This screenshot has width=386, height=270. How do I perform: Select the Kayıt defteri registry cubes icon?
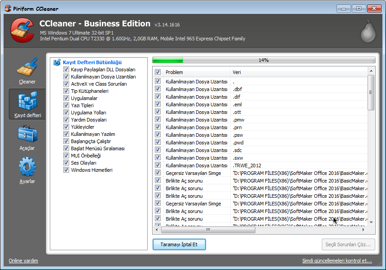(27, 100)
